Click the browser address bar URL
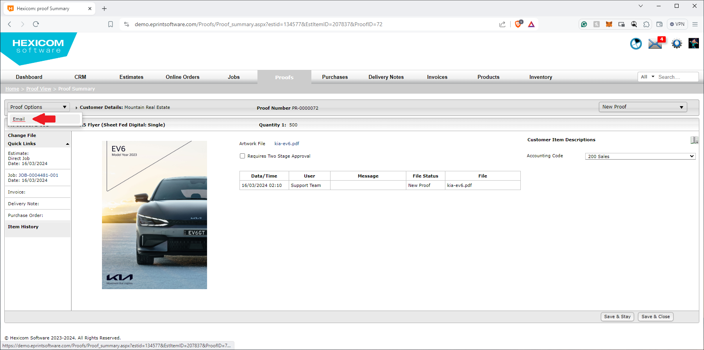Screen dimensions: 704x350 click(x=258, y=24)
